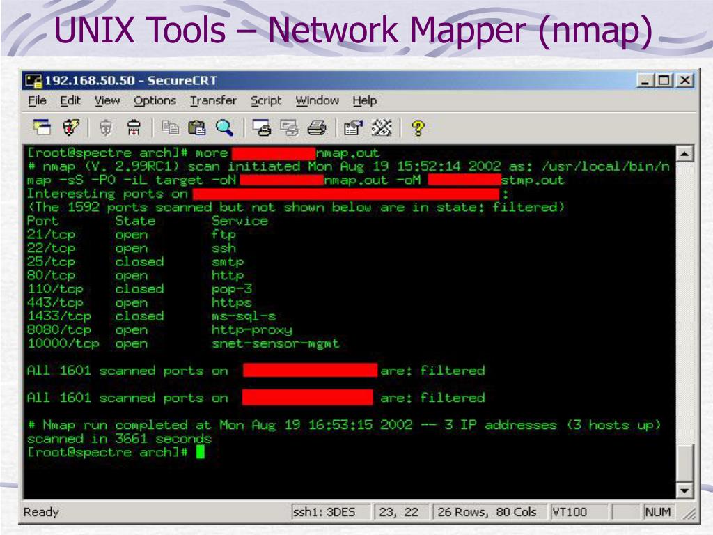Viewport: 713px width, 535px height.
Task: Click the printer icon in toolbar
Action: point(317,128)
